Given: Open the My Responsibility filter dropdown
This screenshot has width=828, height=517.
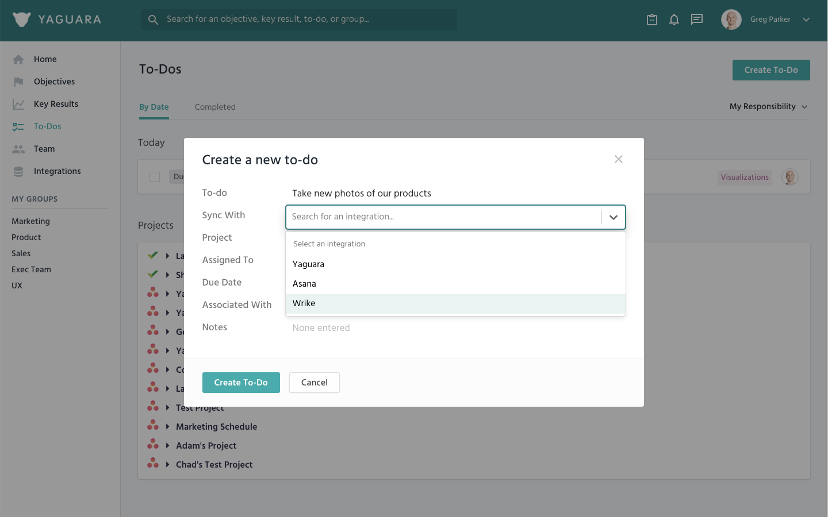Looking at the screenshot, I should click(x=768, y=106).
